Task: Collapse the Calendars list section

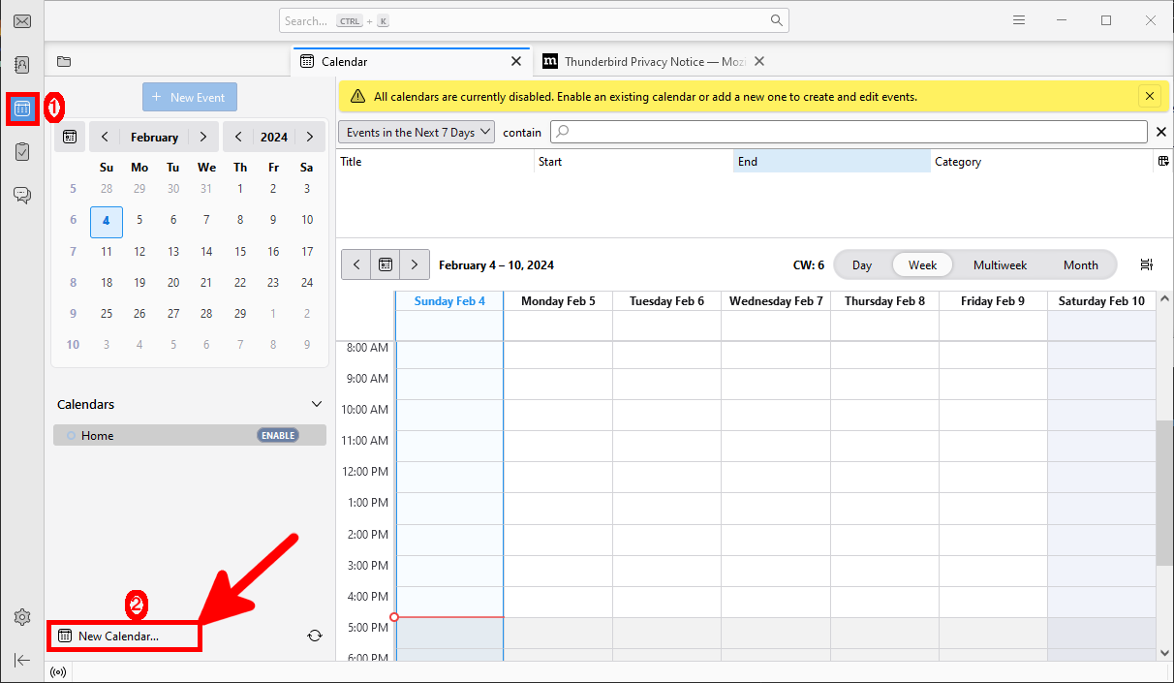Action: (316, 404)
